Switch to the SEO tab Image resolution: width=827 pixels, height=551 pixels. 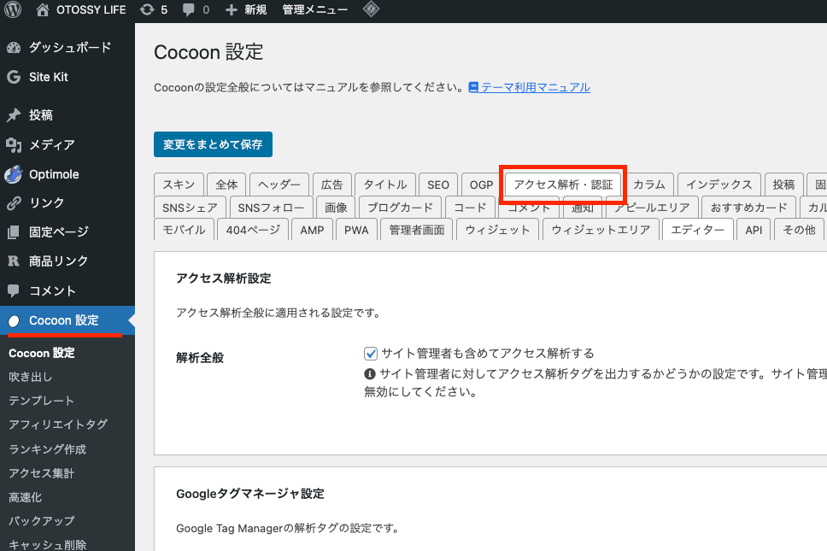pyautogui.click(x=438, y=185)
